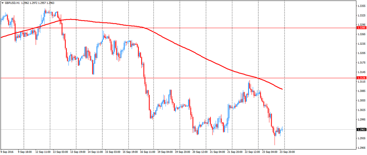Open the chart menu triangle beside GBPUSD.H1

pos(3,3)
